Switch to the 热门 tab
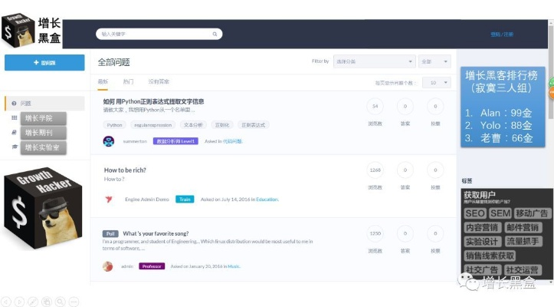The image size is (554, 307). [x=128, y=81]
